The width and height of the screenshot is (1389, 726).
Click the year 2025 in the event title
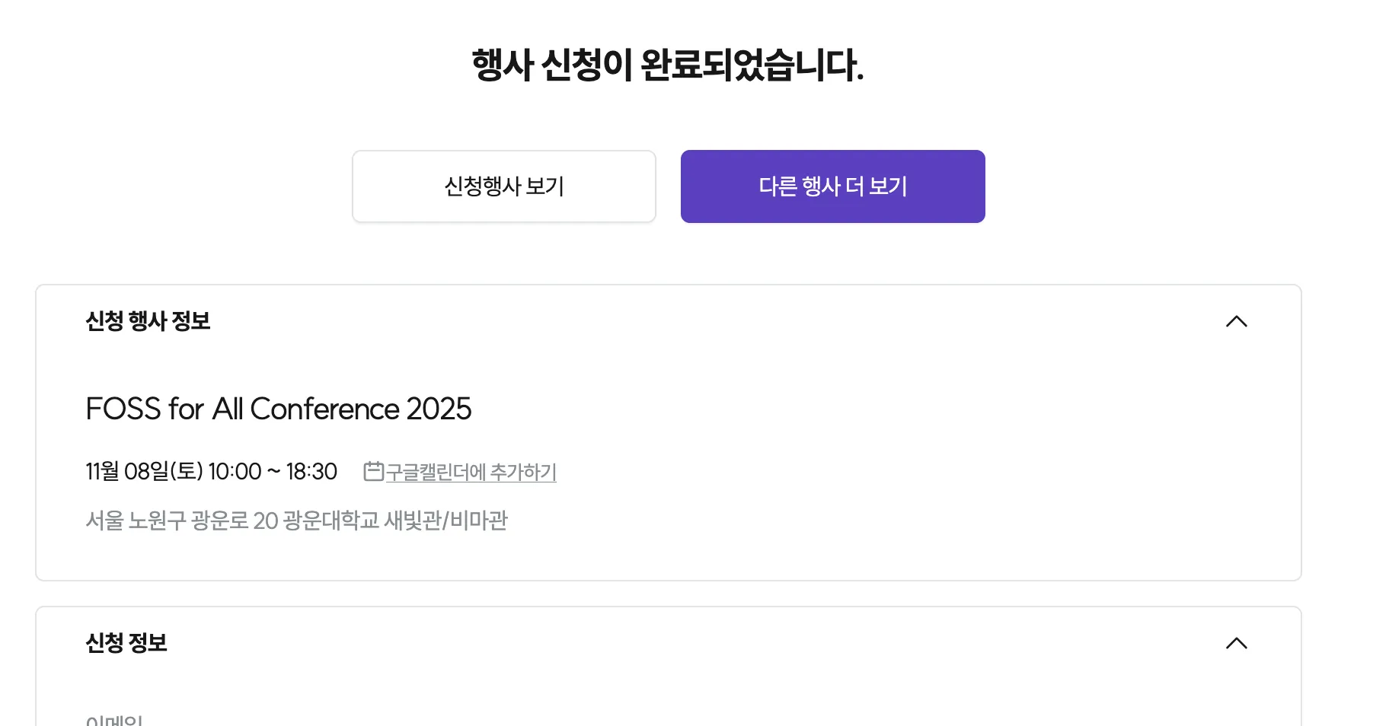(x=439, y=409)
